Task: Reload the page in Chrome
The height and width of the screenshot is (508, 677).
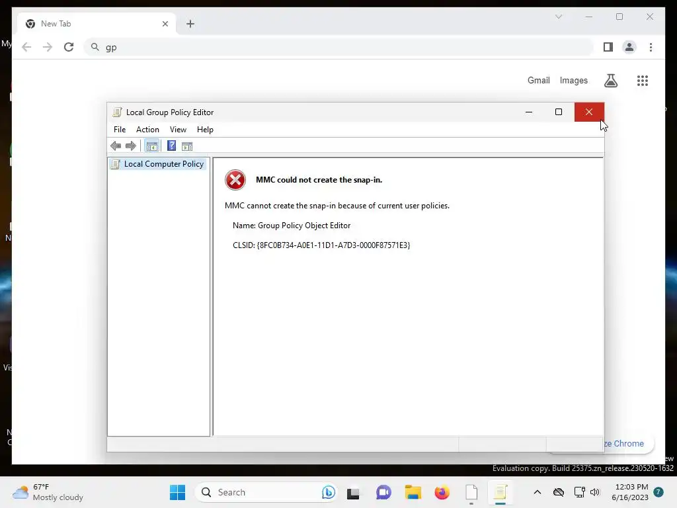Action: pos(69,47)
